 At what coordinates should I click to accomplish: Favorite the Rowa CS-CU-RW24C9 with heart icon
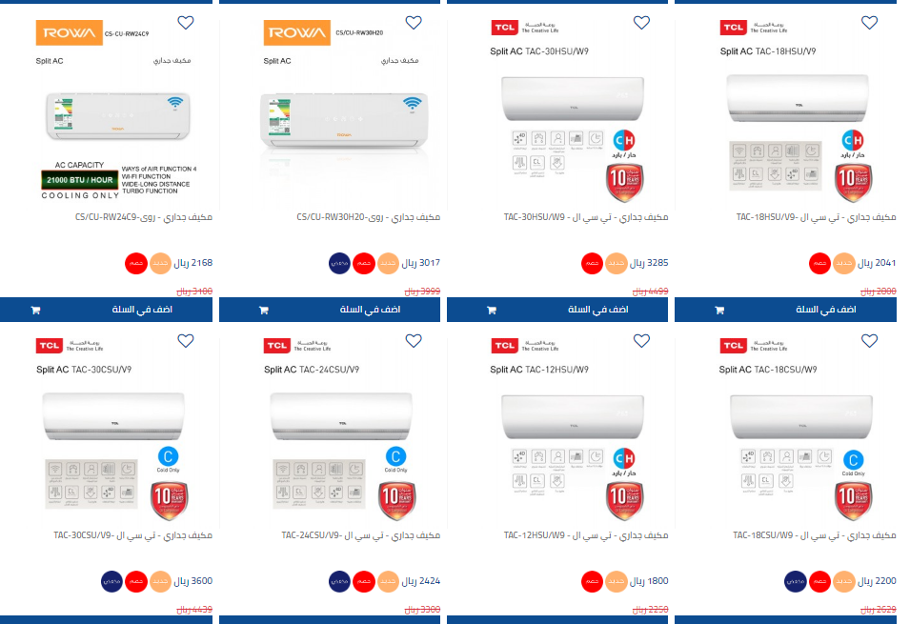click(186, 23)
